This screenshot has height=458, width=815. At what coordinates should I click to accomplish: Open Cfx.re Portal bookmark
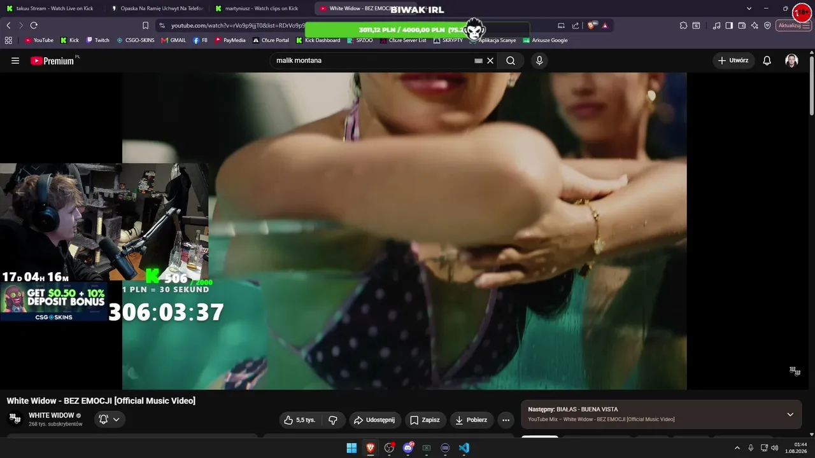pyautogui.click(x=271, y=40)
